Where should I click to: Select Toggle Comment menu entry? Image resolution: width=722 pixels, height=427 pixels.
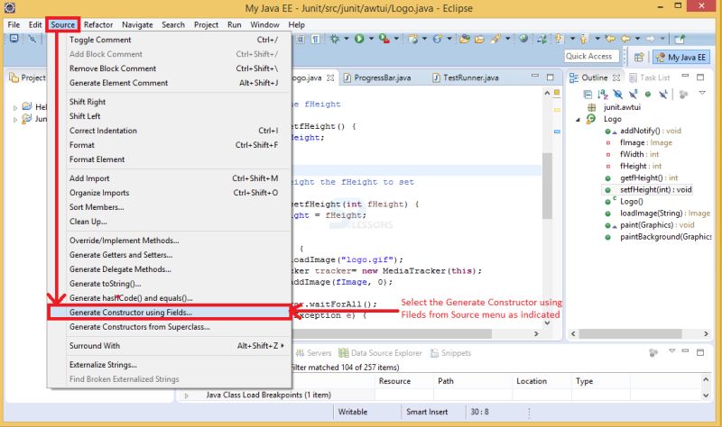click(x=100, y=40)
